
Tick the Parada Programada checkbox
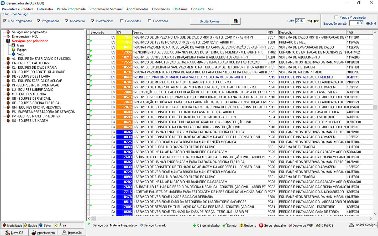point(336,17)
